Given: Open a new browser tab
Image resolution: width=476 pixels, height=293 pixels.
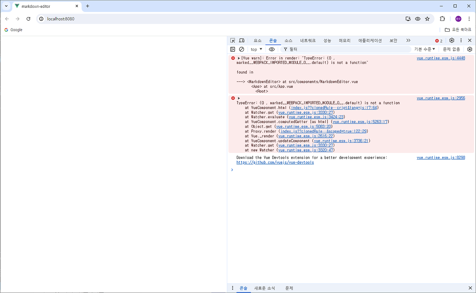Looking at the screenshot, I should pyautogui.click(x=88, y=6).
